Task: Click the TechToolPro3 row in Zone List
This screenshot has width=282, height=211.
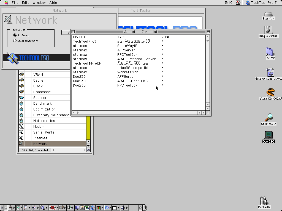Action: [139, 41]
